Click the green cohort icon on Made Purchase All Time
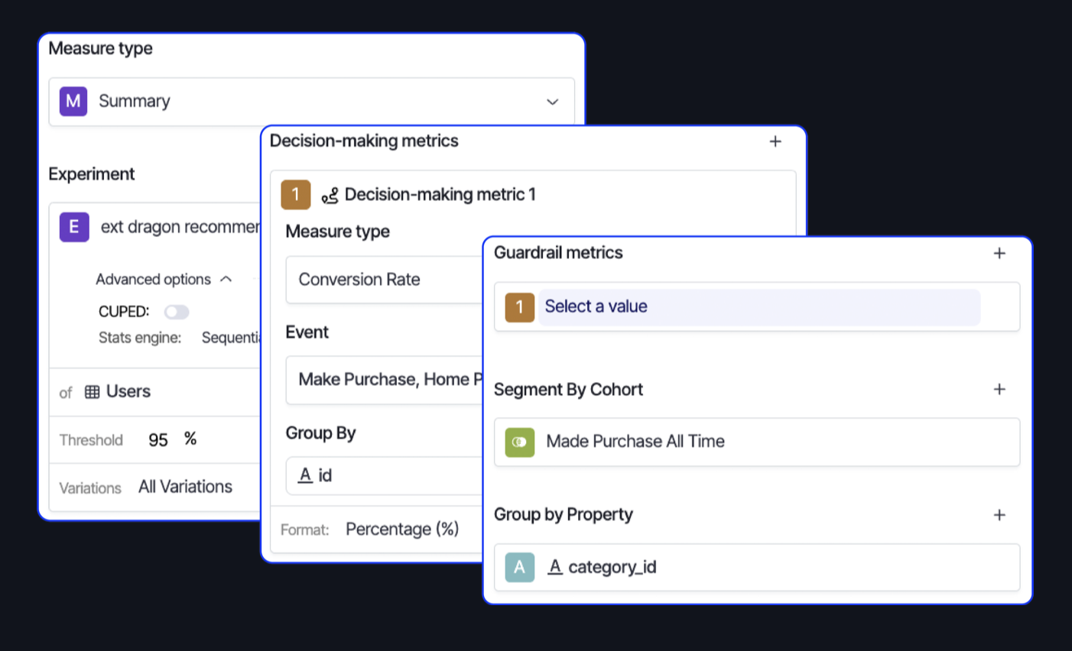The width and height of the screenshot is (1072, 651). coord(519,442)
